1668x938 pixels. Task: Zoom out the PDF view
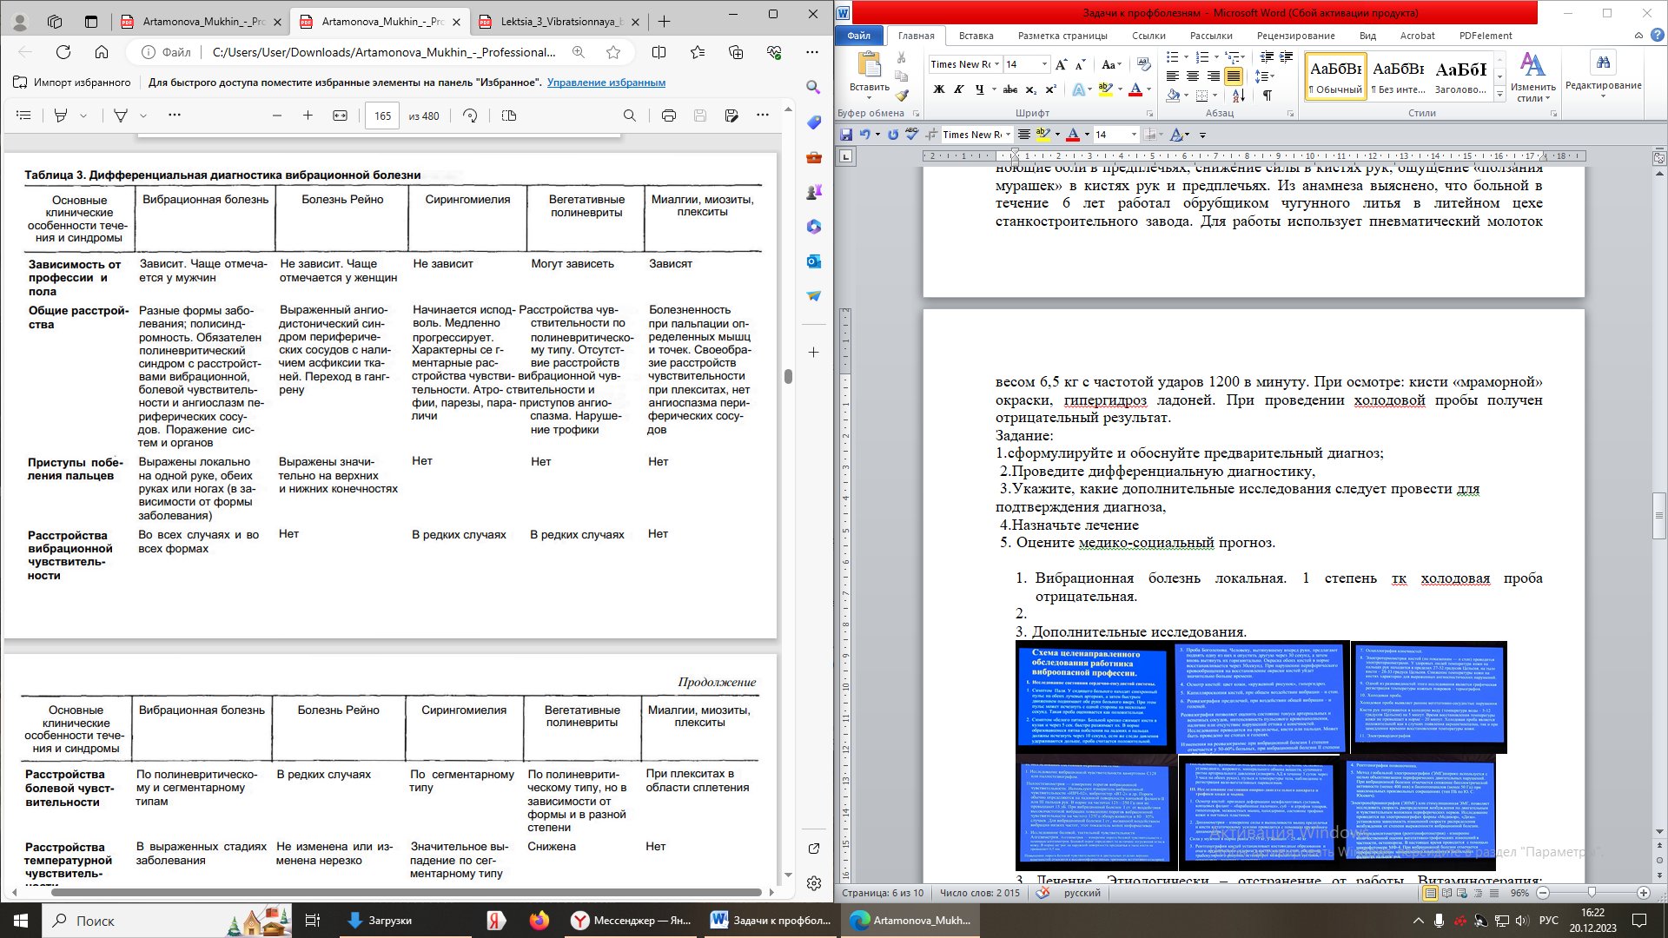coord(277,115)
